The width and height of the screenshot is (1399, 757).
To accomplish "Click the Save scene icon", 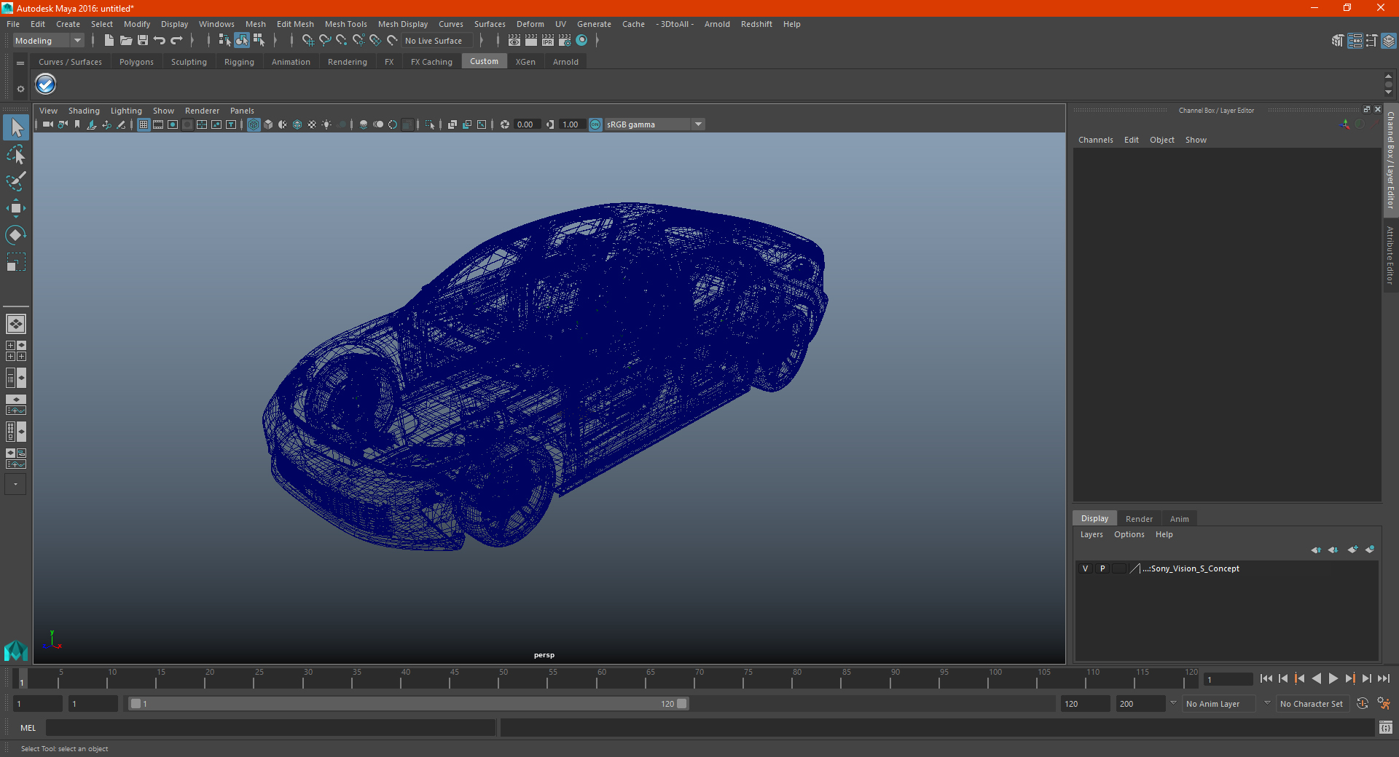I will tap(143, 41).
